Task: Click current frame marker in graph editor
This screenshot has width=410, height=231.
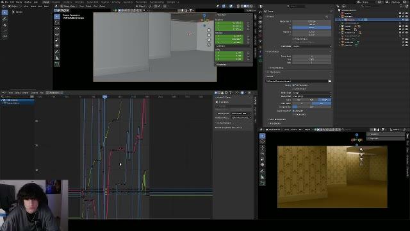Action: tap(104, 97)
